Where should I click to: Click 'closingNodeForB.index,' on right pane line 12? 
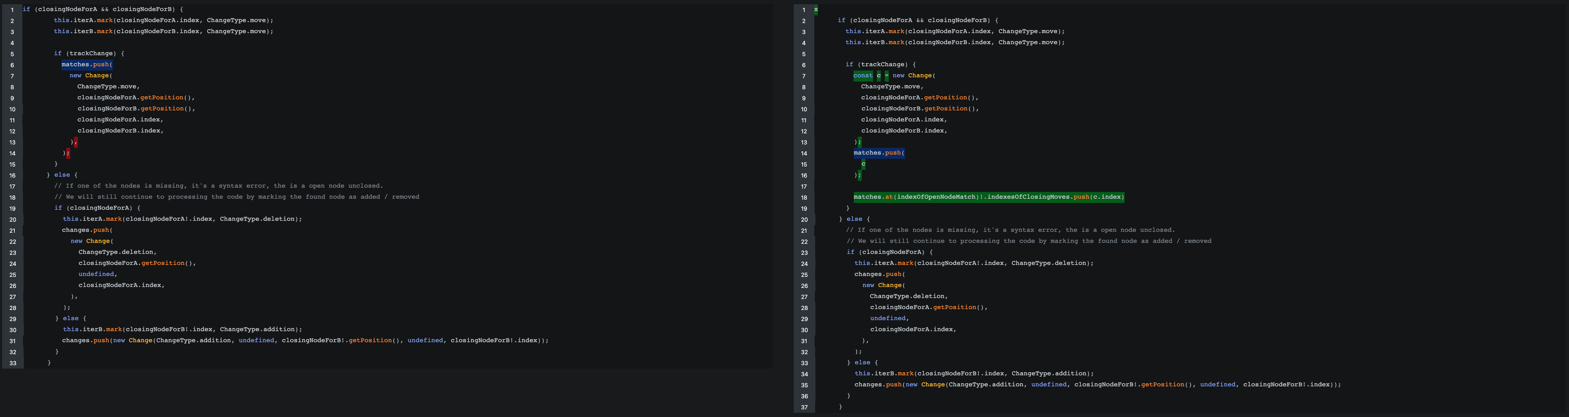(x=904, y=130)
